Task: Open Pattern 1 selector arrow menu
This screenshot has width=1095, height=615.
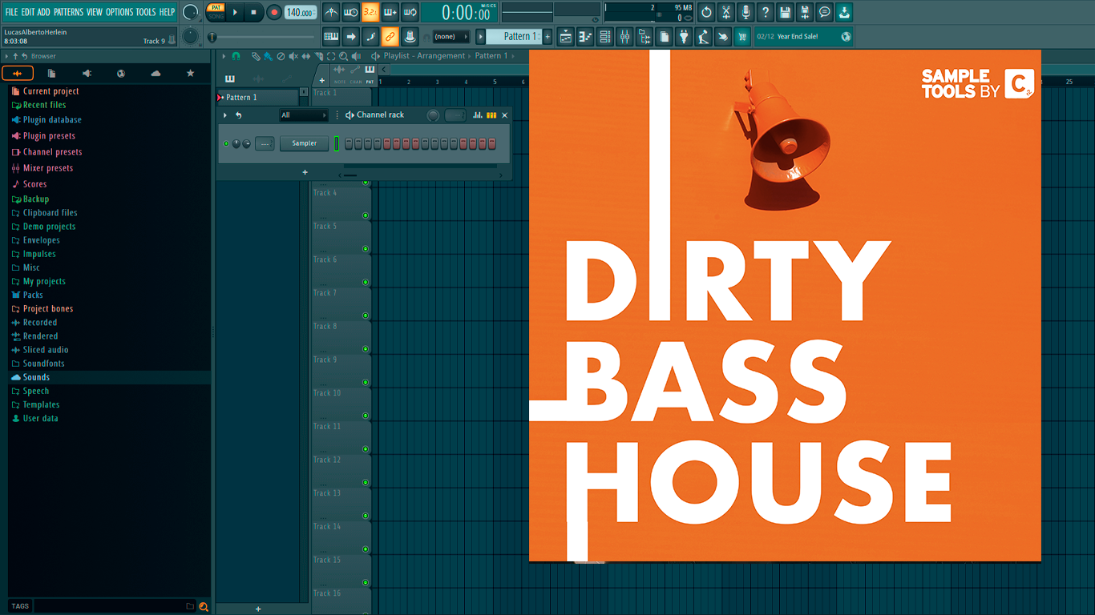Action: click(x=481, y=36)
